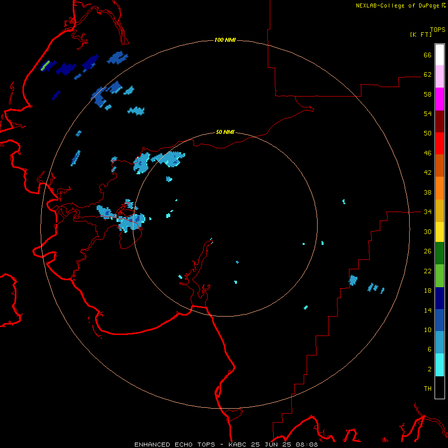Pick the cyan legend swatch
Viewport: 448px width, 448px height.
440,365
